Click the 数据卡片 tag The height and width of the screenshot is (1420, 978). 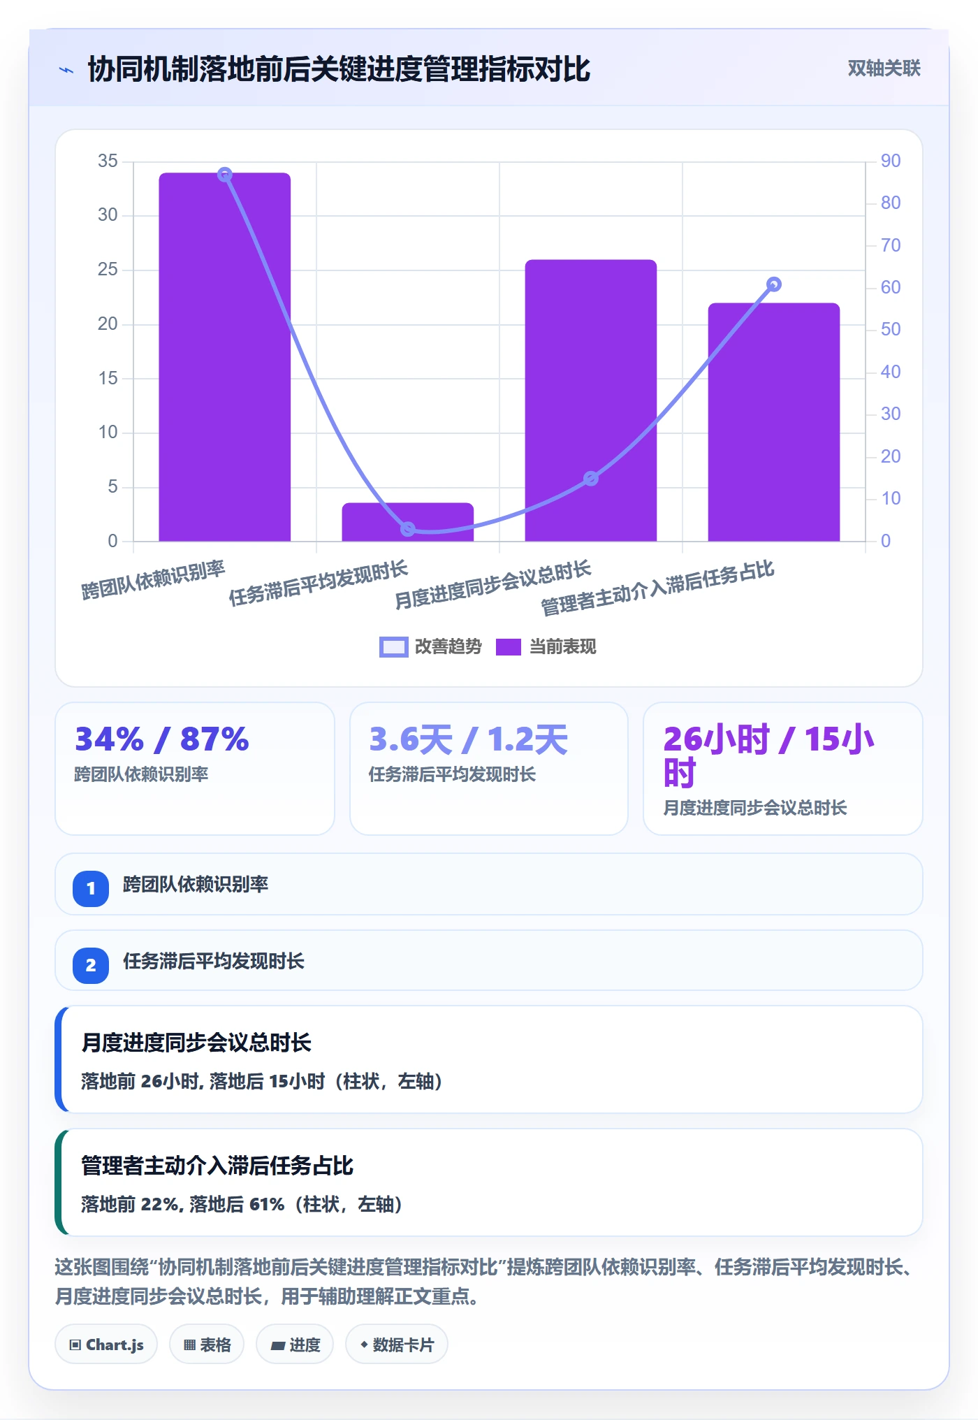397,1345
